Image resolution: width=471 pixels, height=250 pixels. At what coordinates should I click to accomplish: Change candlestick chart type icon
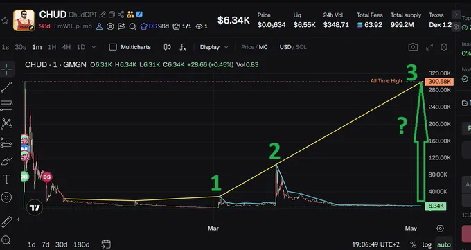click(x=168, y=47)
